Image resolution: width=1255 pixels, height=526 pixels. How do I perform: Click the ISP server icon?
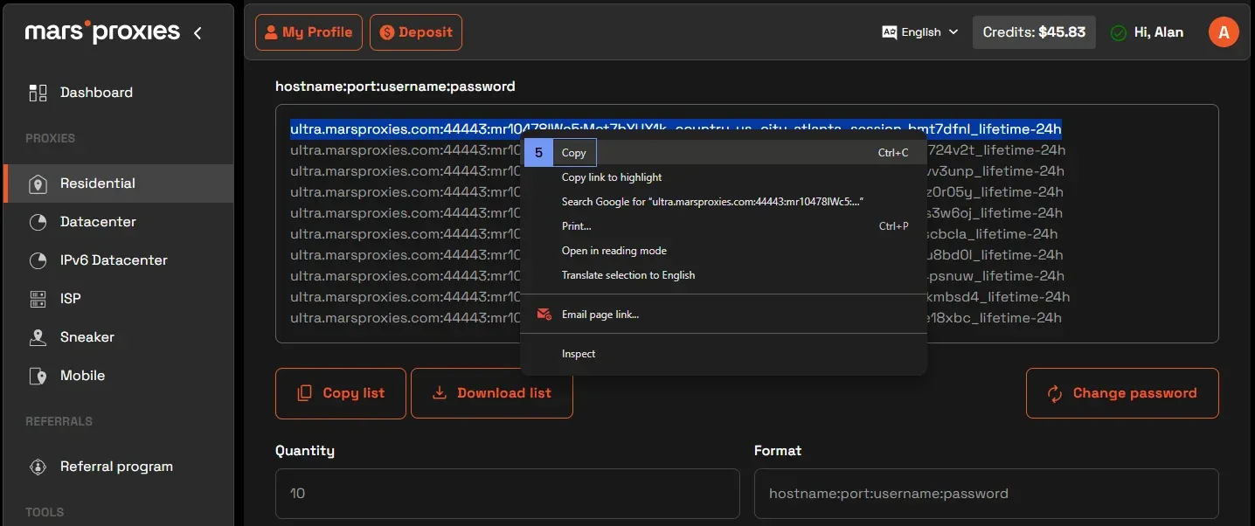38,299
